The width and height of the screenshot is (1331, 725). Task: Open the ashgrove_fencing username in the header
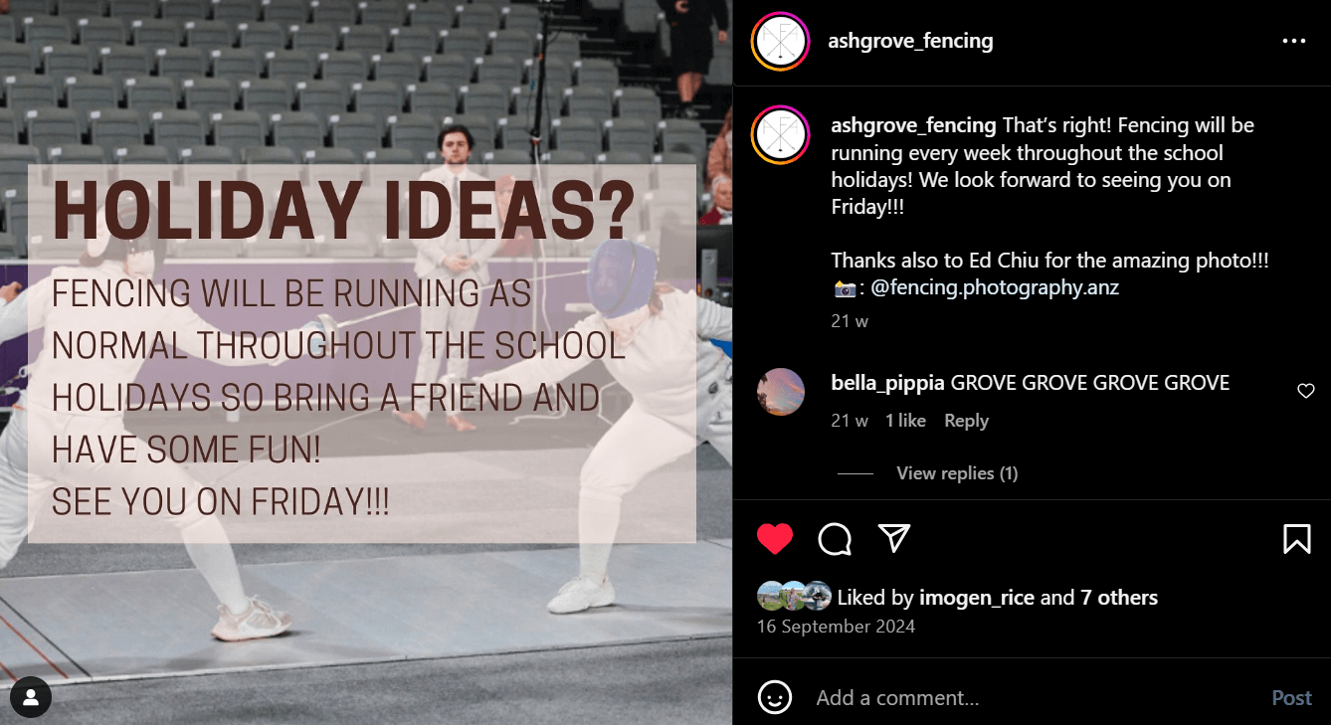pyautogui.click(x=910, y=41)
